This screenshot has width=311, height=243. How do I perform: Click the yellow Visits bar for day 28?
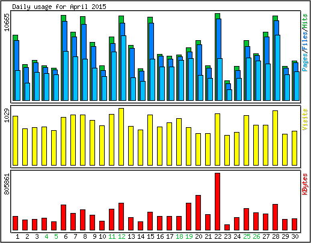tap(275, 138)
